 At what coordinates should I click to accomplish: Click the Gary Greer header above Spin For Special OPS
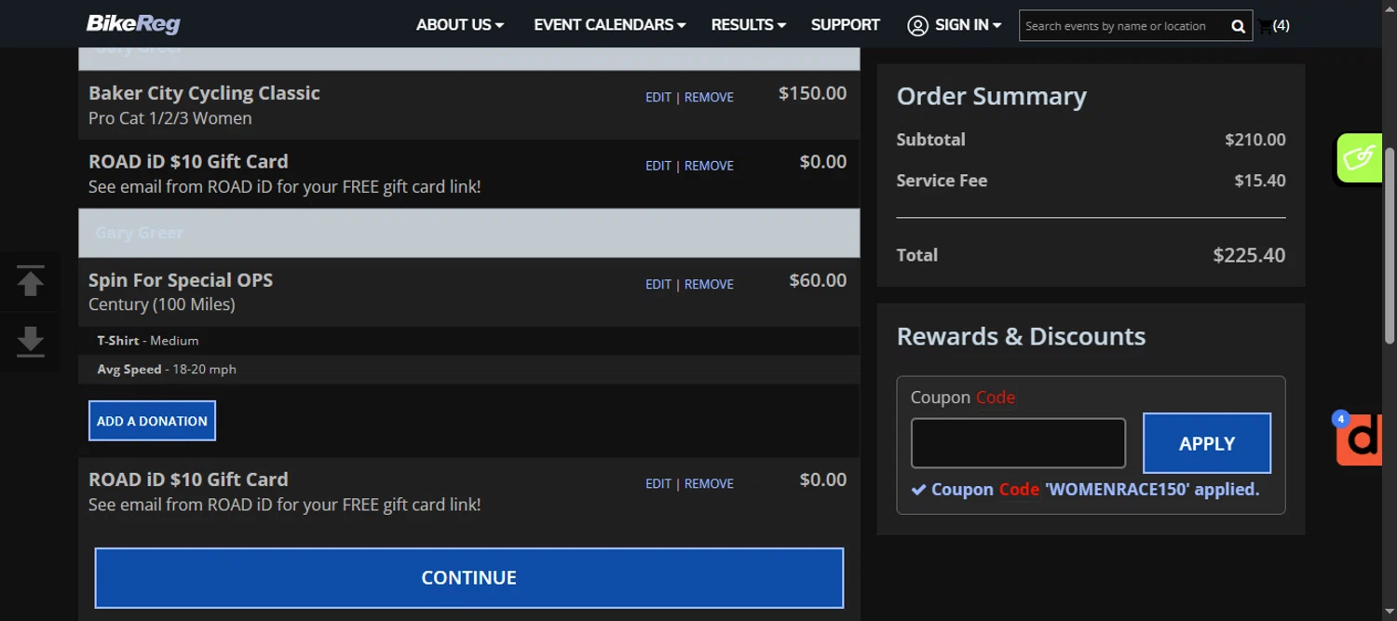click(x=468, y=233)
